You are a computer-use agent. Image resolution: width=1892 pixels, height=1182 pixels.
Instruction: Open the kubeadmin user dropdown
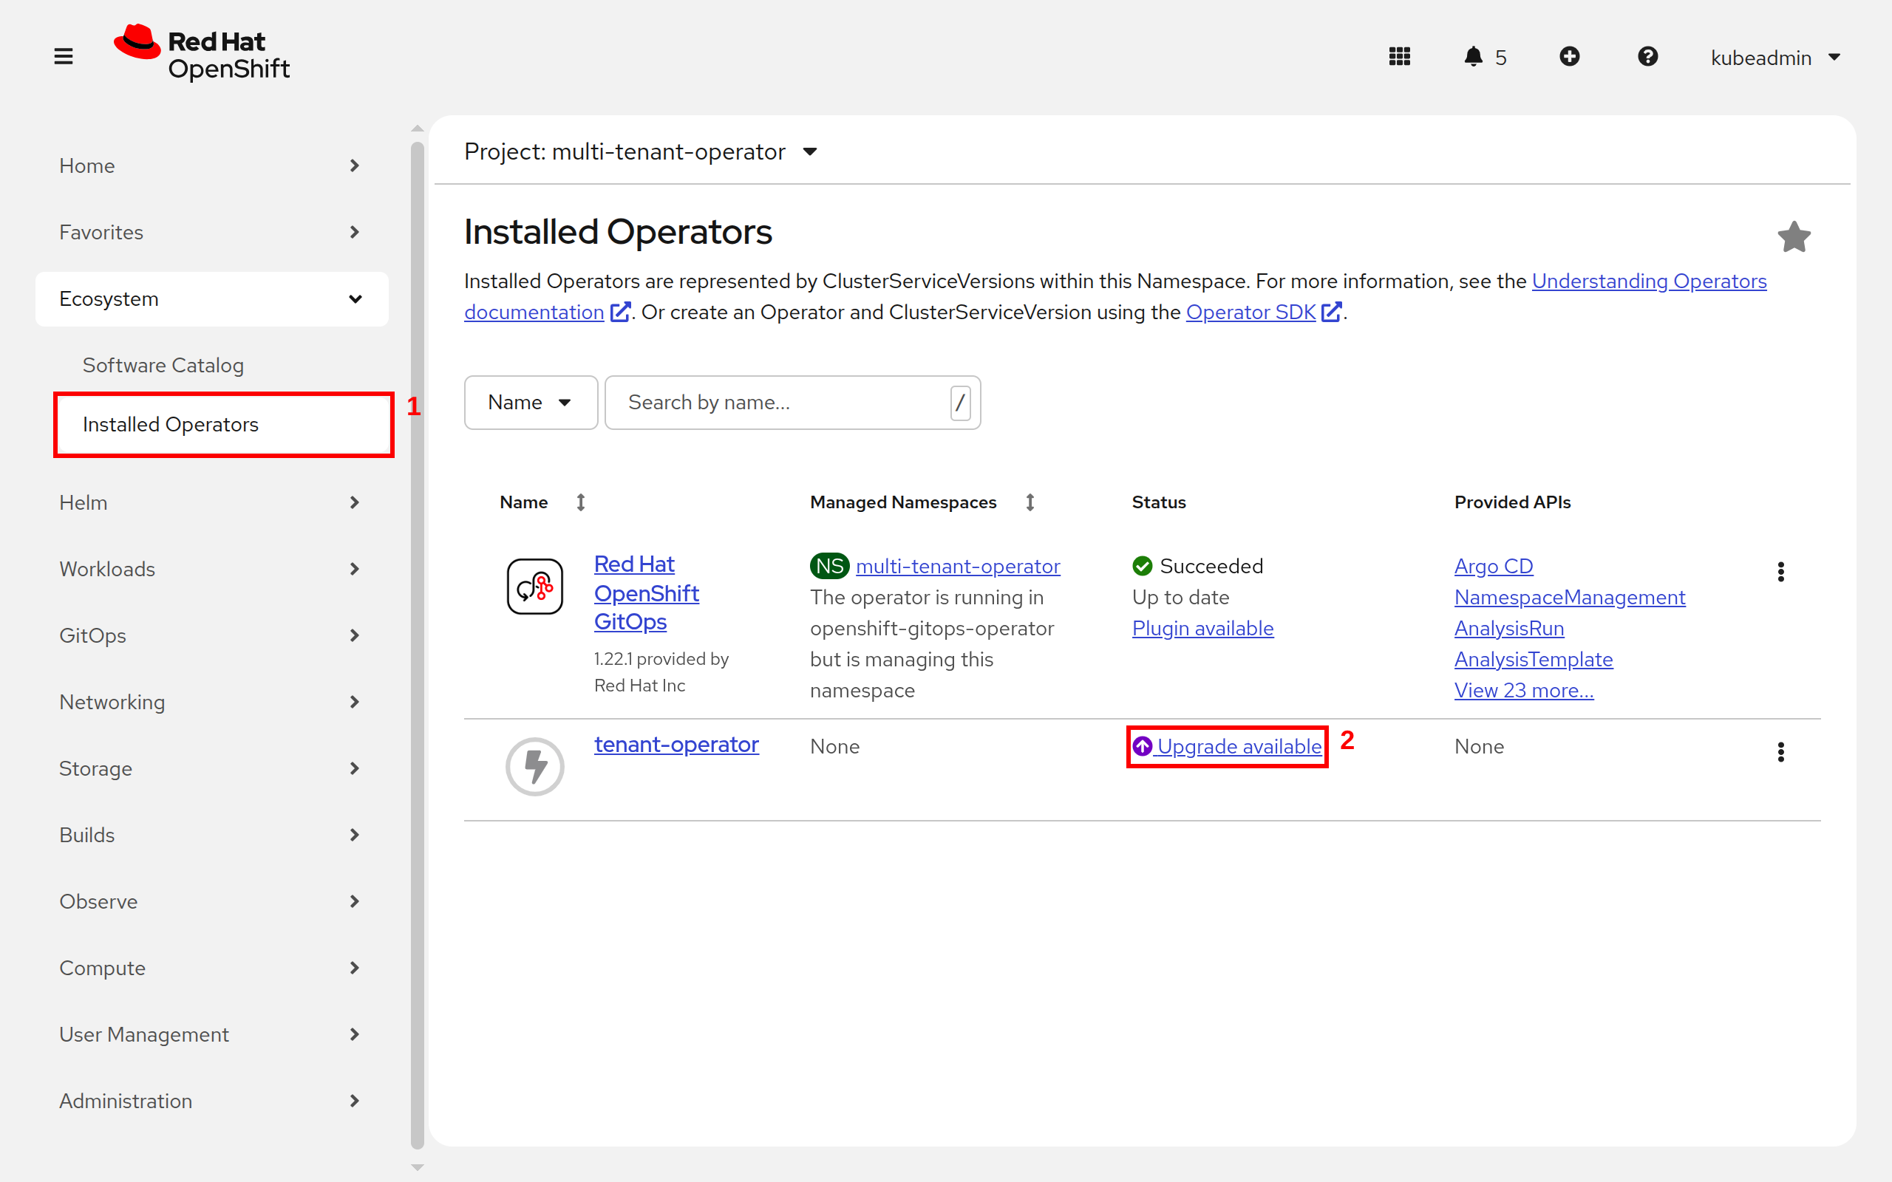[x=1775, y=57]
